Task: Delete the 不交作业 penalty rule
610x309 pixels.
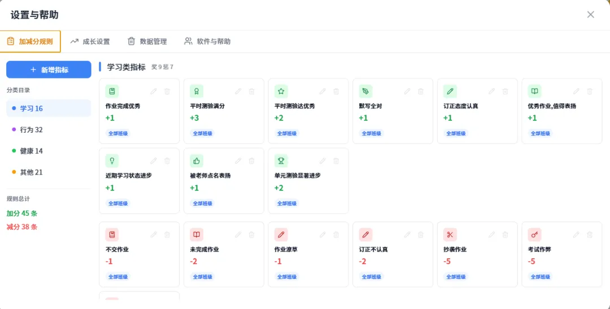Action: coord(167,234)
